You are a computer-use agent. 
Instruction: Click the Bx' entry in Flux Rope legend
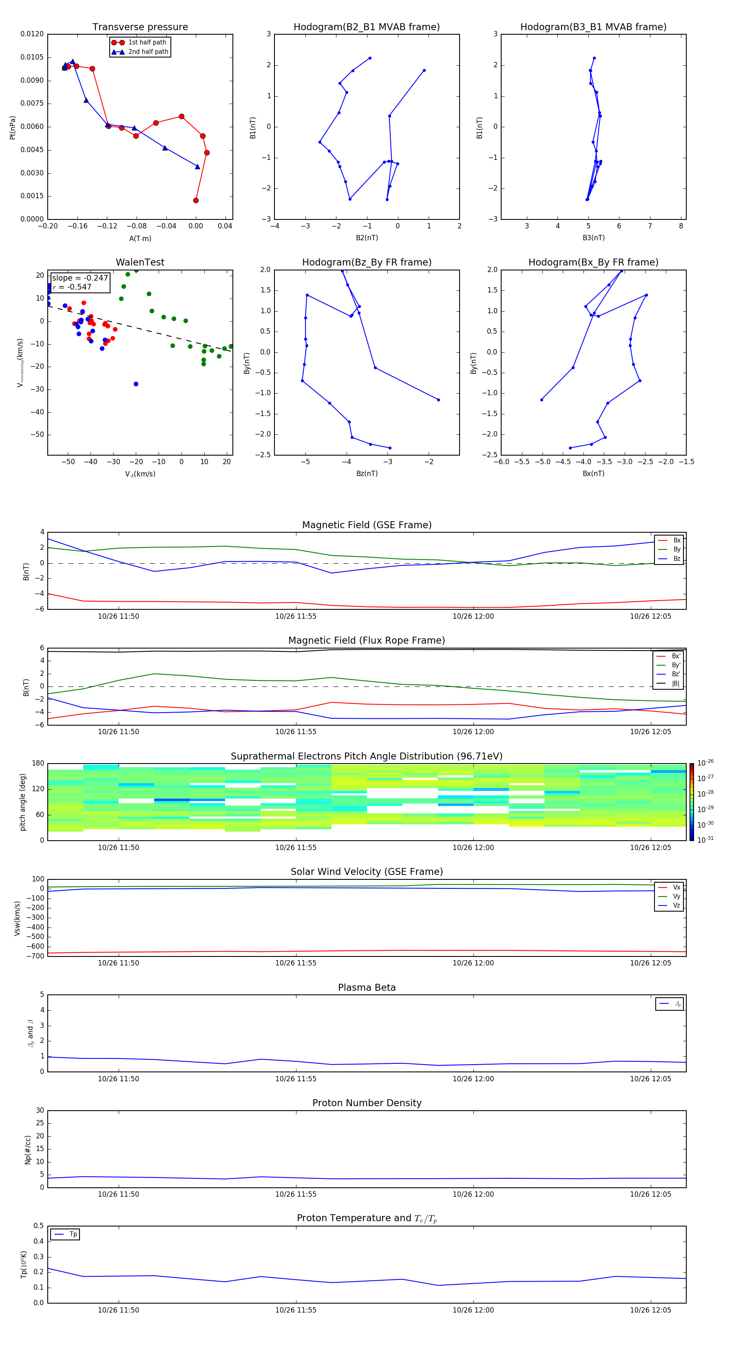click(669, 656)
